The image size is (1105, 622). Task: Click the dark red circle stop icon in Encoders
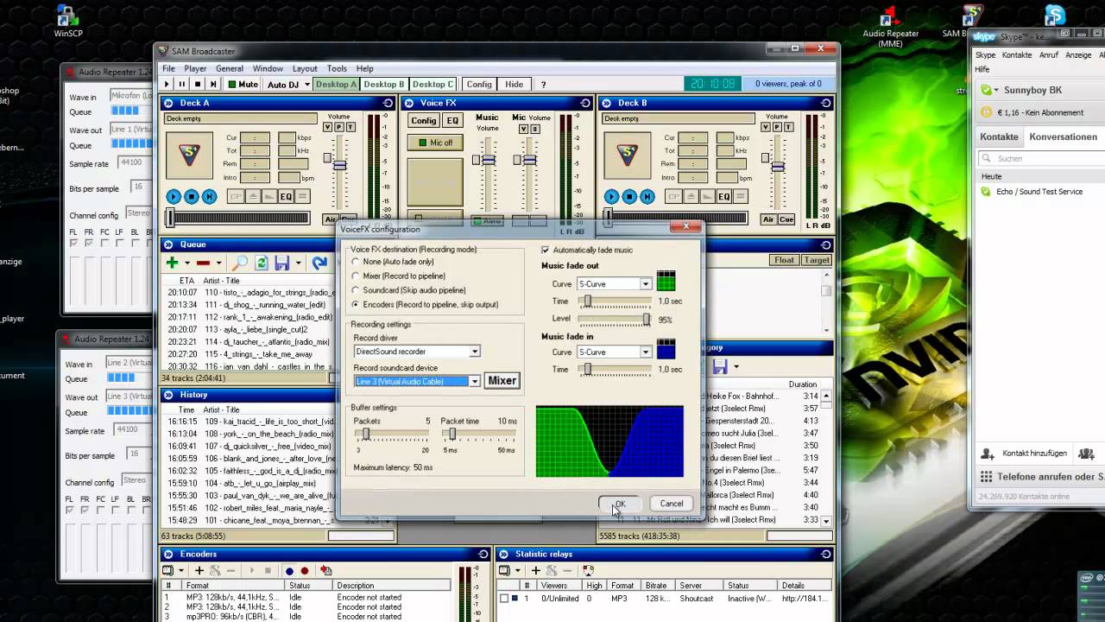[305, 571]
